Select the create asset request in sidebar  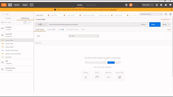[x=17, y=44]
